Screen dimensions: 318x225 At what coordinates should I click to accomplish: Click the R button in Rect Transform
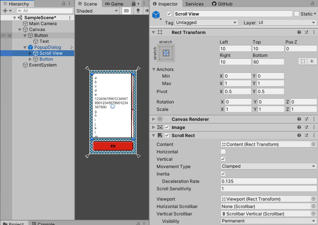pos(312,61)
